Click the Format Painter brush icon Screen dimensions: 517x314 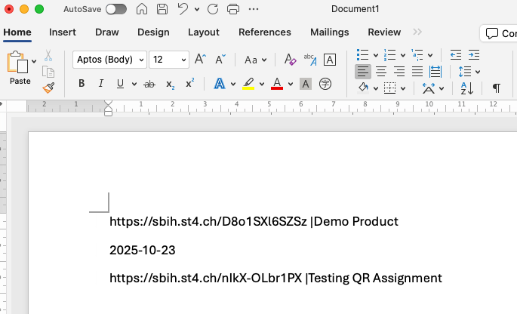tap(48, 88)
